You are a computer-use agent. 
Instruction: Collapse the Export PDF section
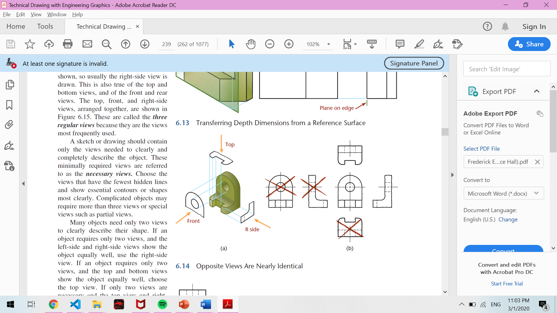point(537,92)
